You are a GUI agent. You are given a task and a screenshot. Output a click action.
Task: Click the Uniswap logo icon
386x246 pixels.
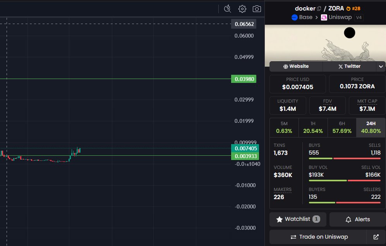coord(324,17)
